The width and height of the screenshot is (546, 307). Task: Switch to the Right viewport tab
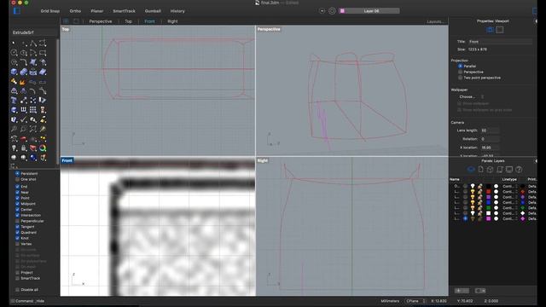coord(172,21)
